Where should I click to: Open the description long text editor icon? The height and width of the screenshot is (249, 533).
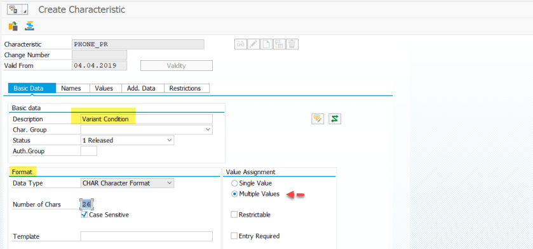tap(318, 118)
